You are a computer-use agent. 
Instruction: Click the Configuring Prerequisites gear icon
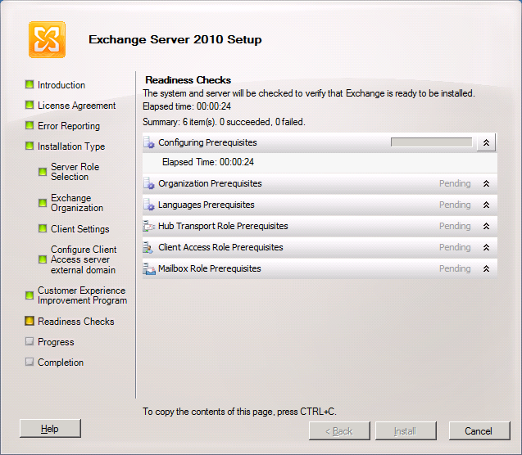[x=149, y=143]
